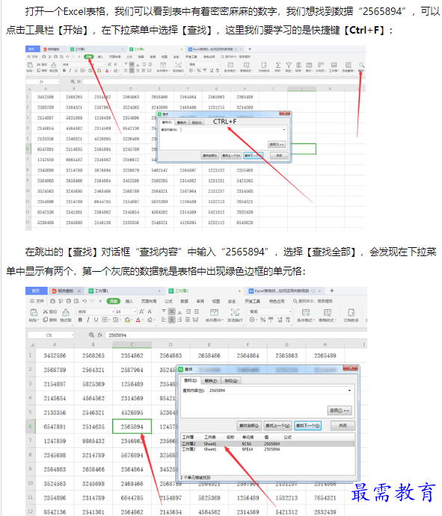
Task: Apply percent style in the lower screenshot
Action: point(263,320)
